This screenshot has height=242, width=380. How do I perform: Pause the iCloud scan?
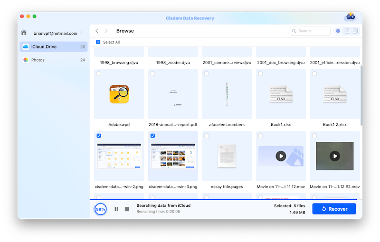[116, 209]
